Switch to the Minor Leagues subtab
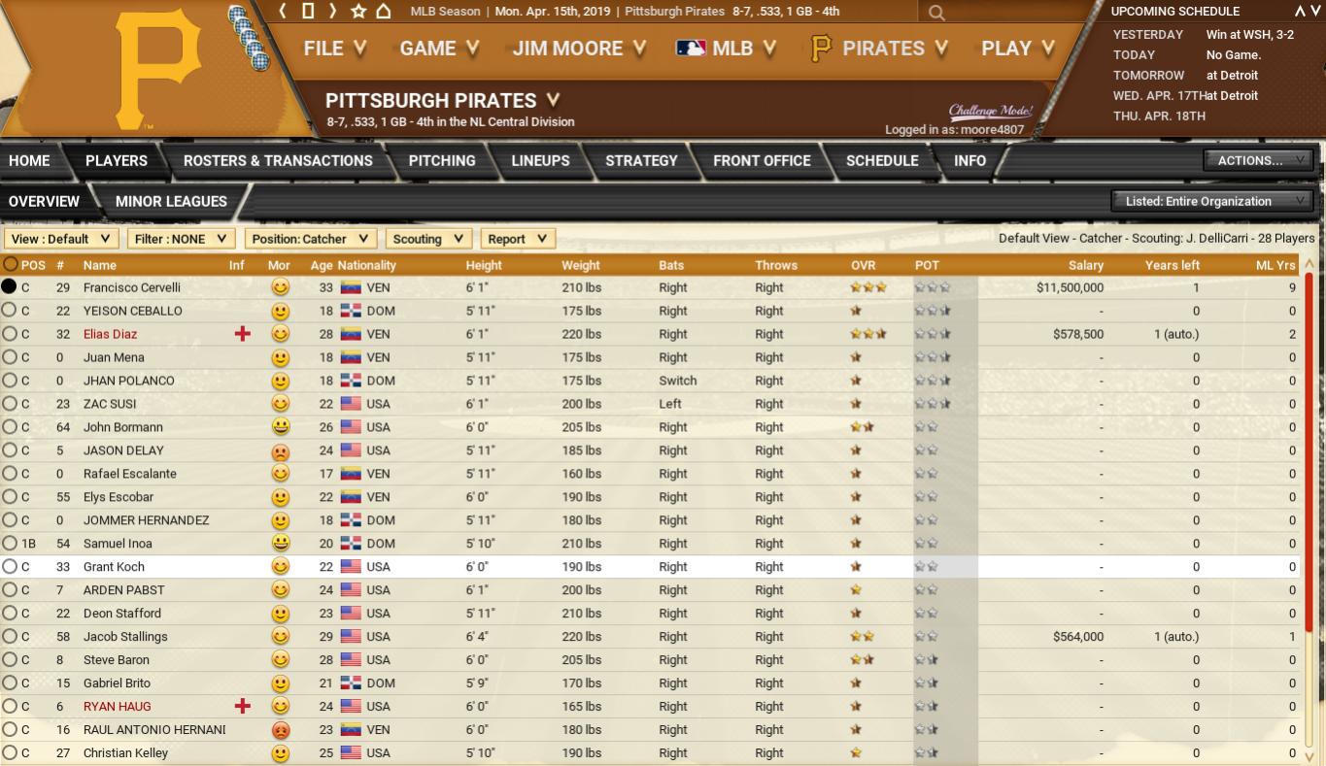Viewport: 1326px width, 766px height. click(171, 202)
